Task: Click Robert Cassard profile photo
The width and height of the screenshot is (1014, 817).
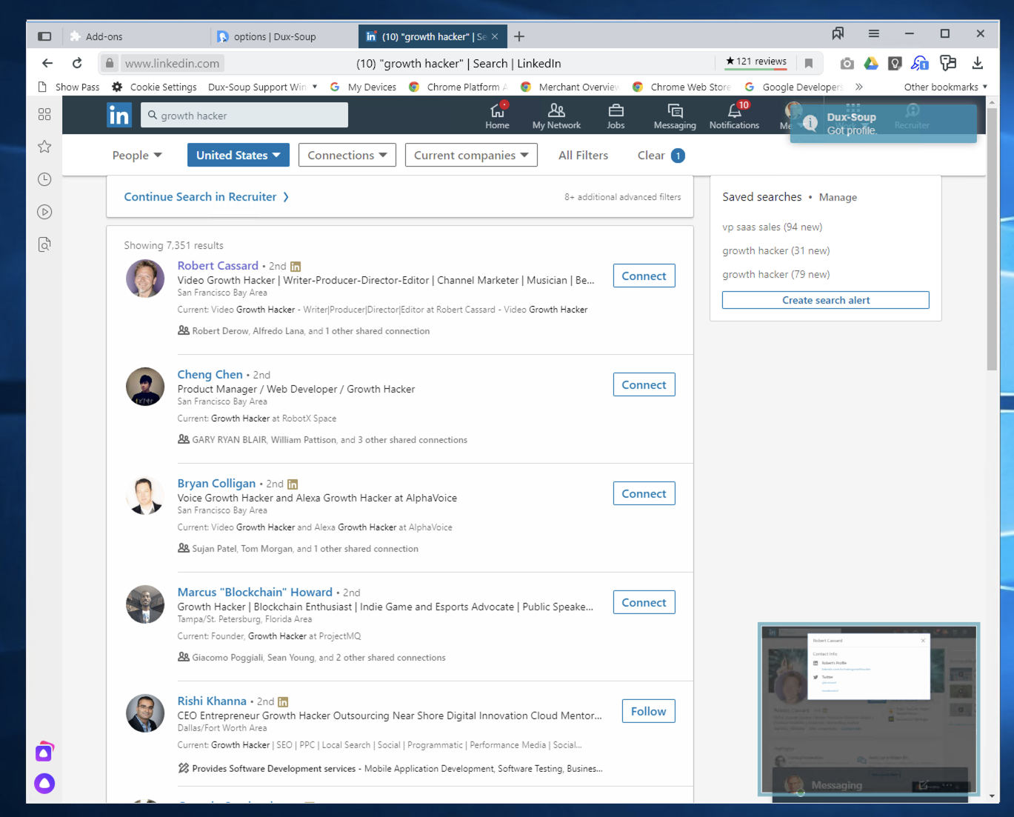Action: tap(145, 279)
